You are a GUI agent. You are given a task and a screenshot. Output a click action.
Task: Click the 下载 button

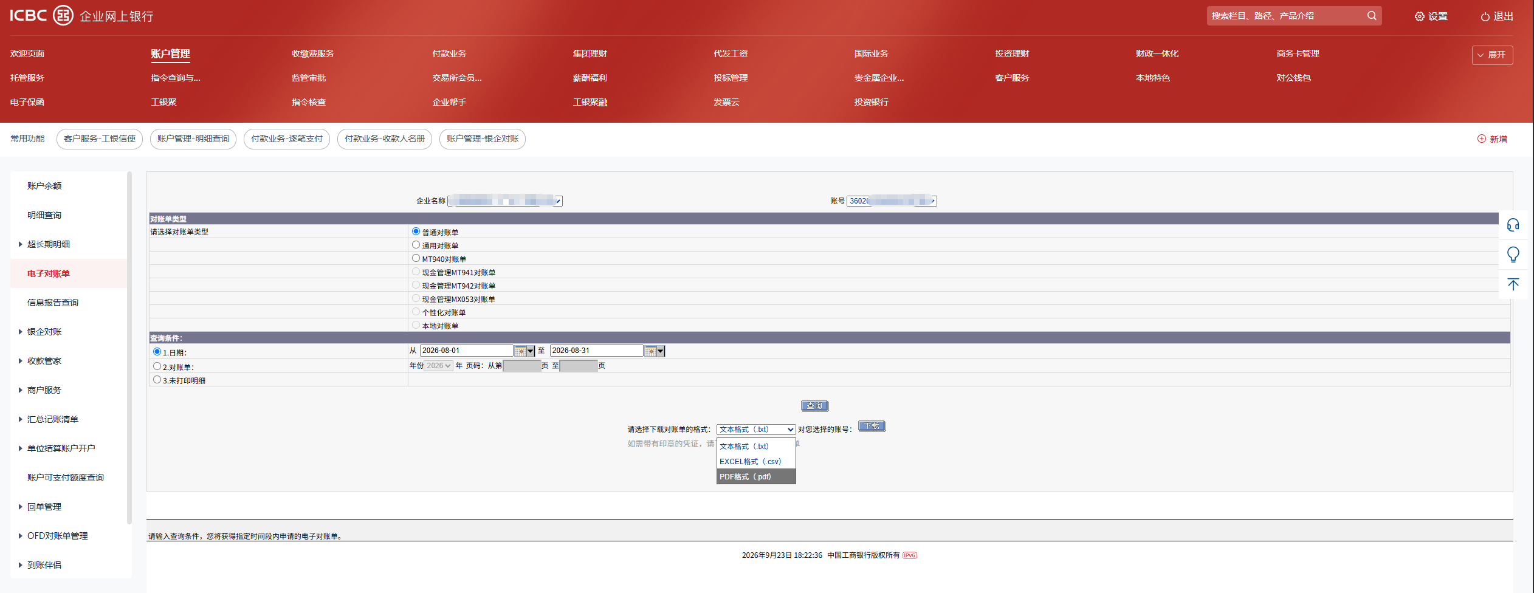[872, 426]
